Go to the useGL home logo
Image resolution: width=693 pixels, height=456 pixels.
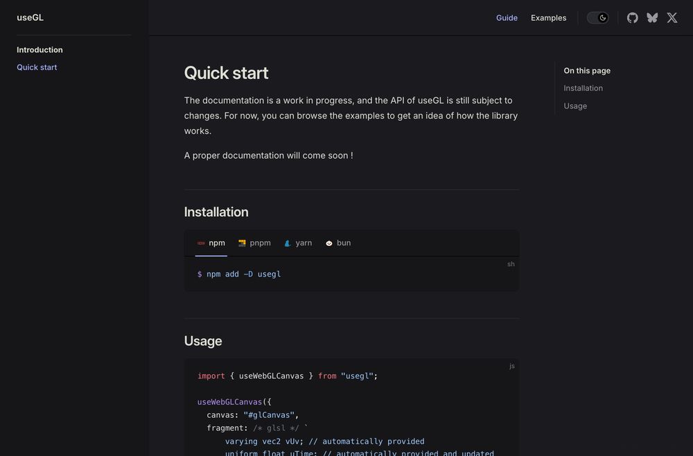30,17
